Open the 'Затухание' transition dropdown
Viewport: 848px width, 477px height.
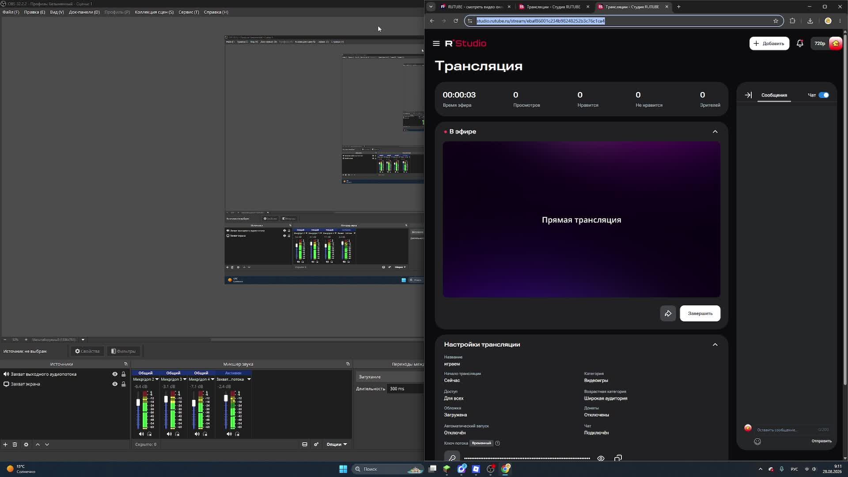[x=390, y=377]
